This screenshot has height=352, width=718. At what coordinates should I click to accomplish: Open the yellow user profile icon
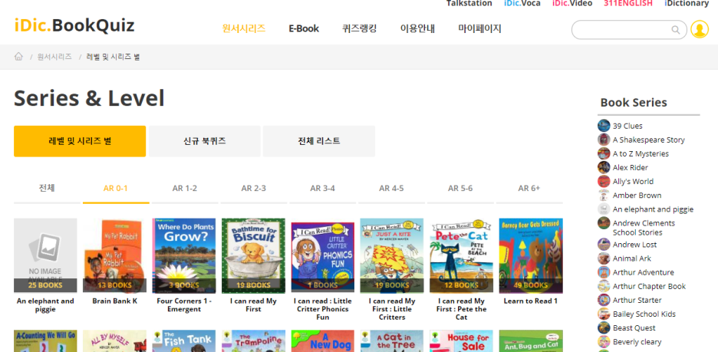[x=700, y=29]
